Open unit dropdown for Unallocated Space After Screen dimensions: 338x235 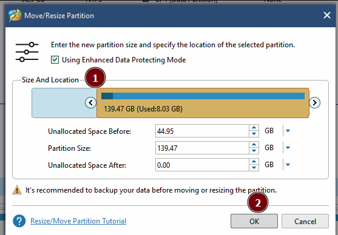(288, 165)
